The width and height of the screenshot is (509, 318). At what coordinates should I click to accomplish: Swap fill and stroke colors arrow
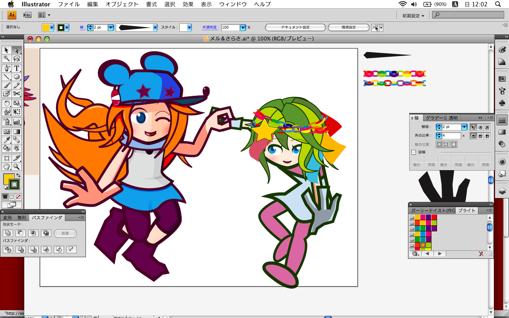click(x=18, y=175)
